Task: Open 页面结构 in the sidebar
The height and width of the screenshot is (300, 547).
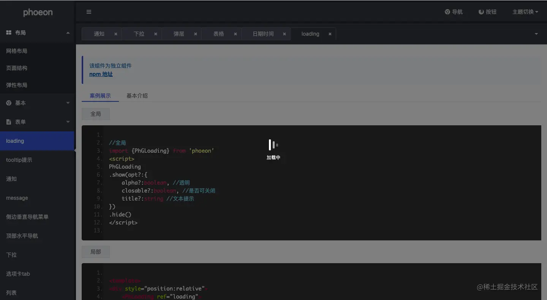Action: [37, 68]
